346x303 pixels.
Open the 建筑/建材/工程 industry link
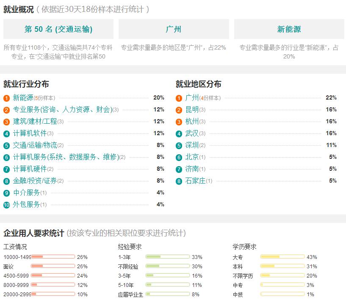click(x=35, y=122)
